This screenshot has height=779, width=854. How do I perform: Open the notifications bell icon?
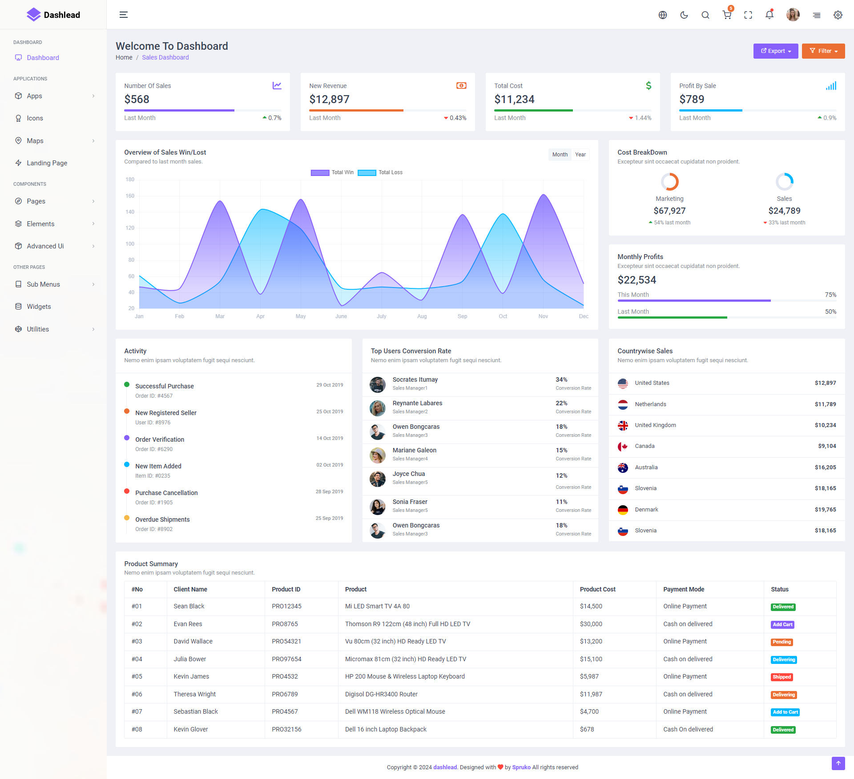[x=769, y=15]
